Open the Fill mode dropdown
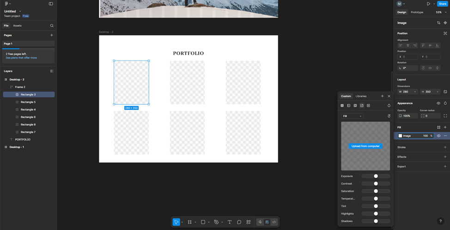450x230 pixels. click(x=352, y=116)
